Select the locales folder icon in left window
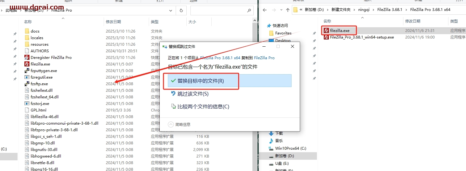Image resolution: width=466 pixels, height=171 pixels. click(x=27, y=38)
